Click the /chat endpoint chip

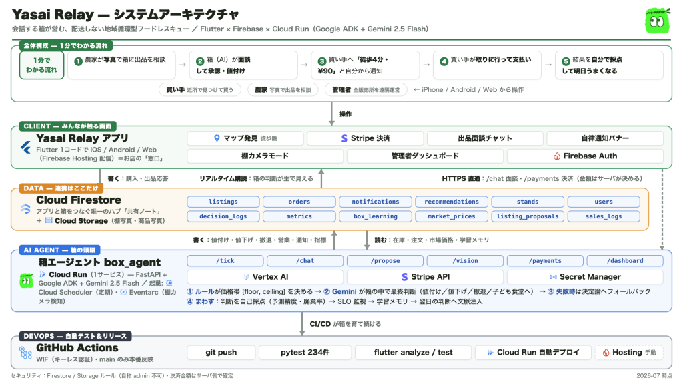(305, 261)
